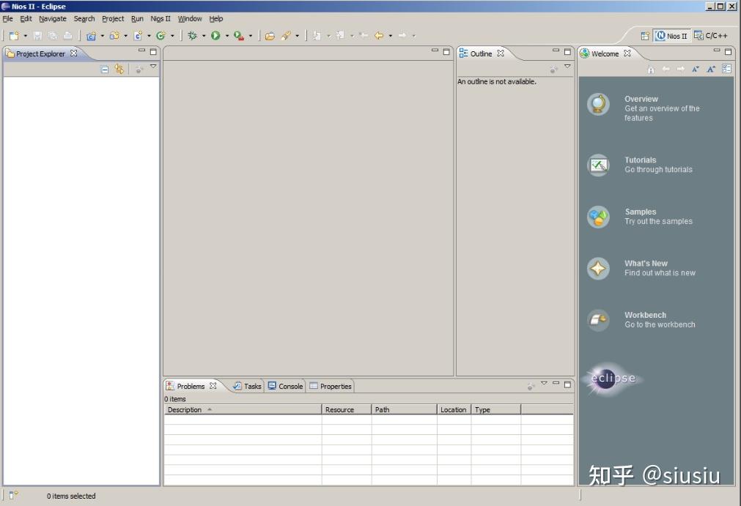
Task: Click the Open Element folder icon
Action: (270, 35)
